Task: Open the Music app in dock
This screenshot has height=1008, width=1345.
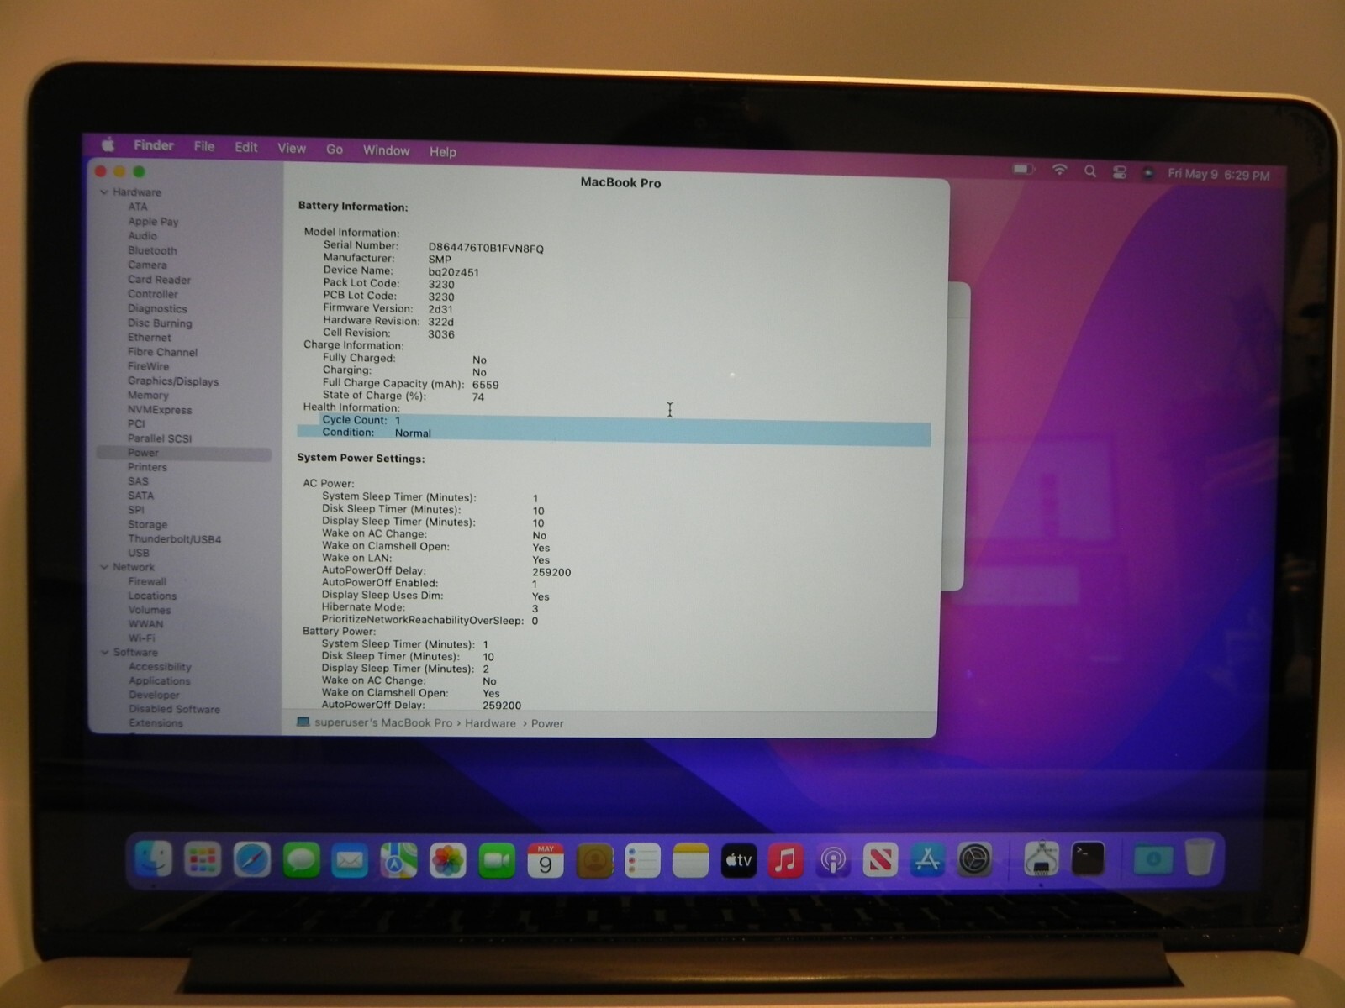Action: [x=786, y=861]
